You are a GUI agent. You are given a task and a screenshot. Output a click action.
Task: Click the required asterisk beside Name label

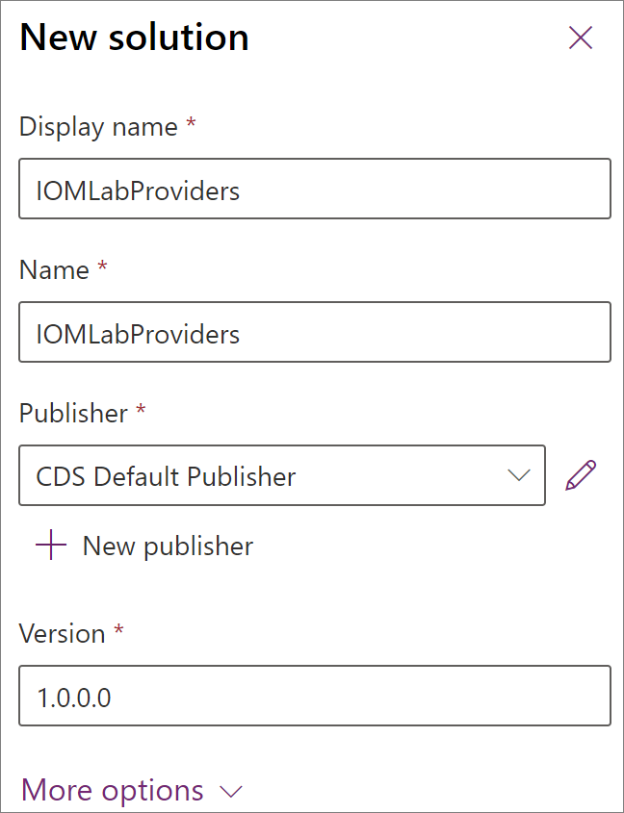click(102, 266)
